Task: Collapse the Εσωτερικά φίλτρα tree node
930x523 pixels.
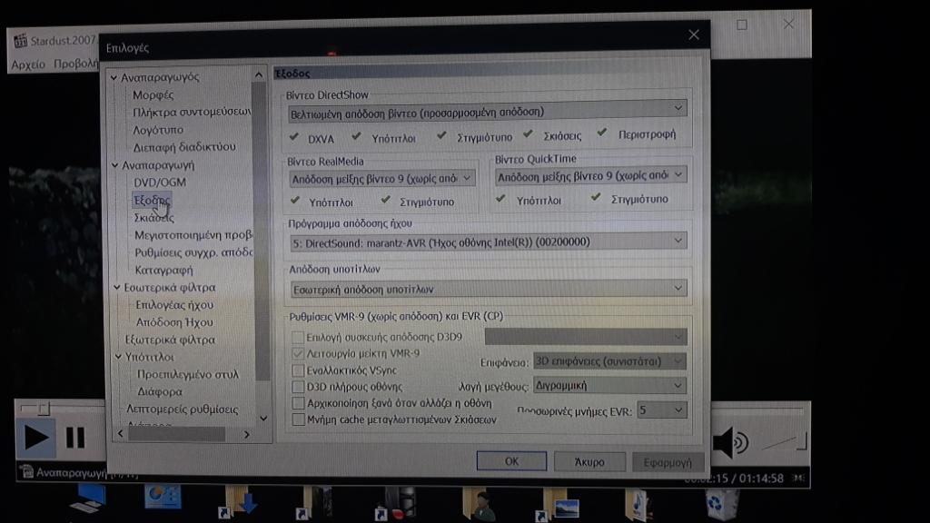Action: (117, 288)
